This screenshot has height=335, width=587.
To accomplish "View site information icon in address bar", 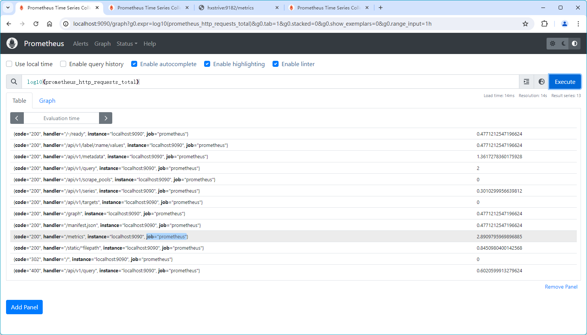I will click(x=66, y=24).
